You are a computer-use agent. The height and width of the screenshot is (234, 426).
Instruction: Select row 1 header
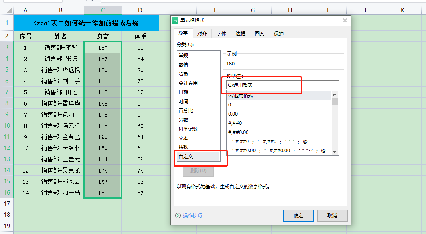pyautogui.click(x=6, y=23)
